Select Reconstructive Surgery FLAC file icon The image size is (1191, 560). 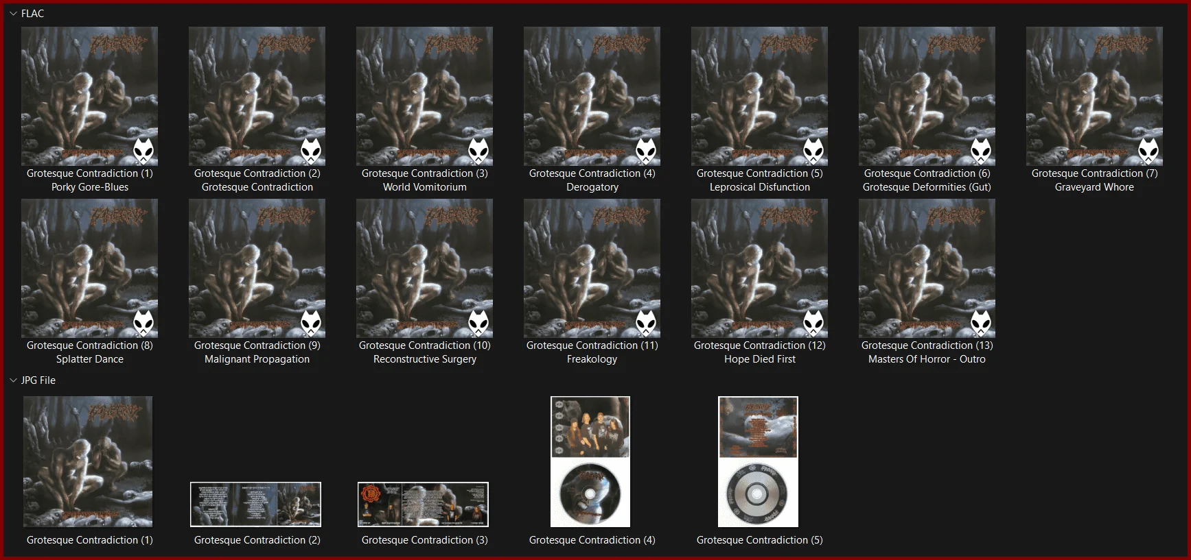pyautogui.click(x=425, y=268)
